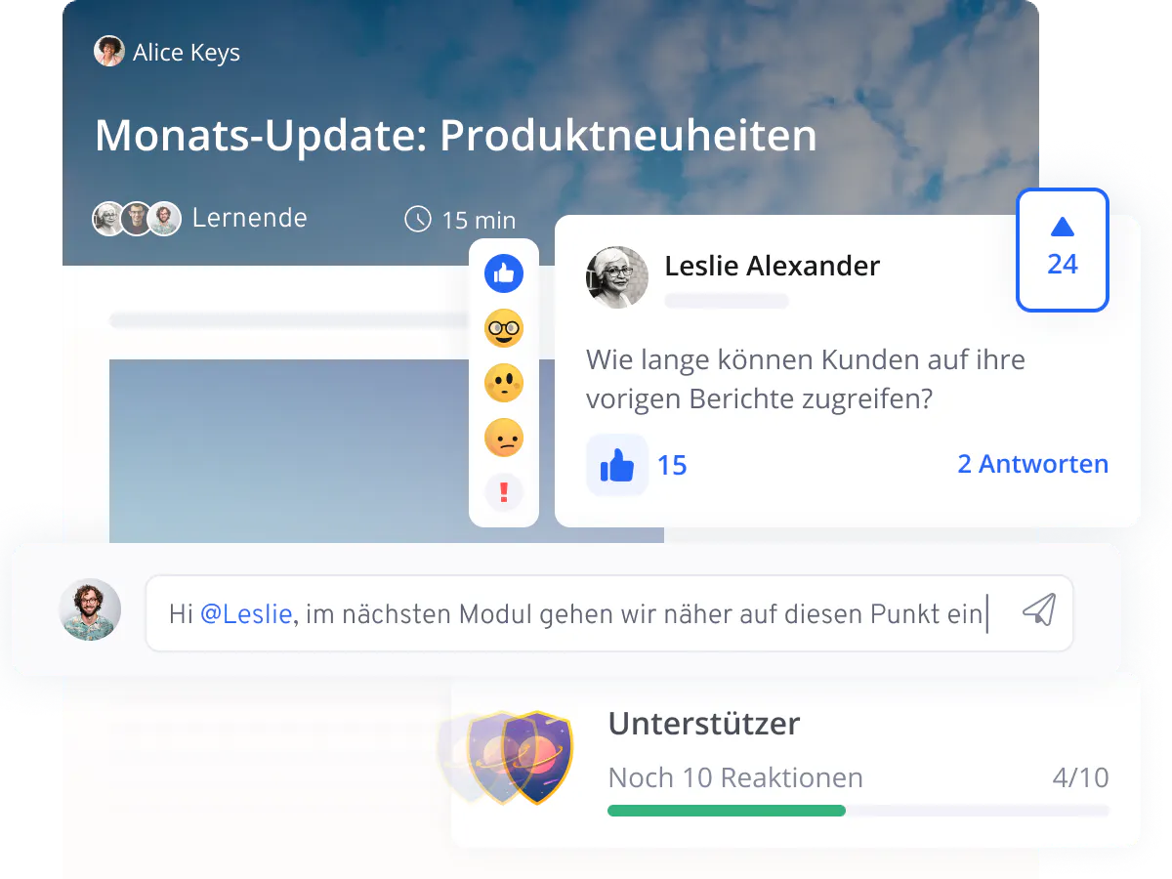Choose the nerd-glasses emoji reaction
The image size is (1172, 879).
coord(504,329)
